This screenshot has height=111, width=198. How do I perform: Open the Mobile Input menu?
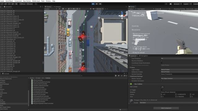36,1
